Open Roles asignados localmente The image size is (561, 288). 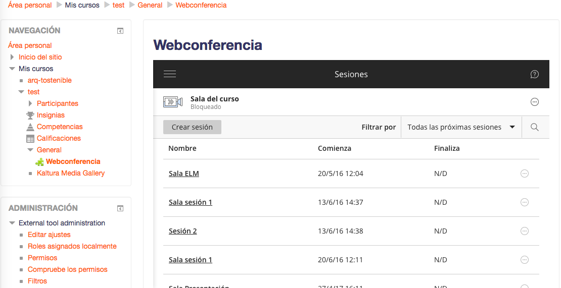tap(72, 246)
